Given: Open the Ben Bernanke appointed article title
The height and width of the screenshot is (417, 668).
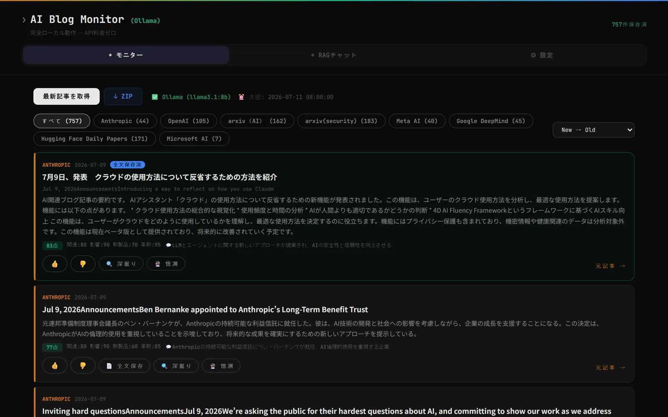Looking at the screenshot, I should tap(205, 309).
